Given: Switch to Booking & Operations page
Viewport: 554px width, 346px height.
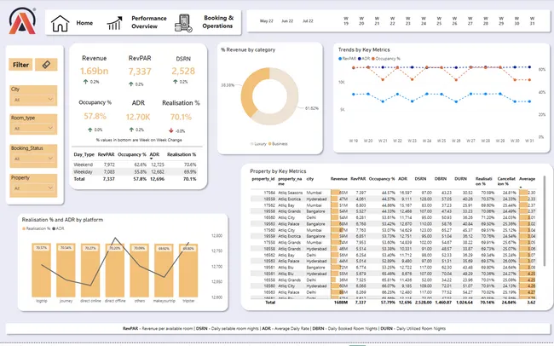Looking at the screenshot, I should click(x=218, y=22).
